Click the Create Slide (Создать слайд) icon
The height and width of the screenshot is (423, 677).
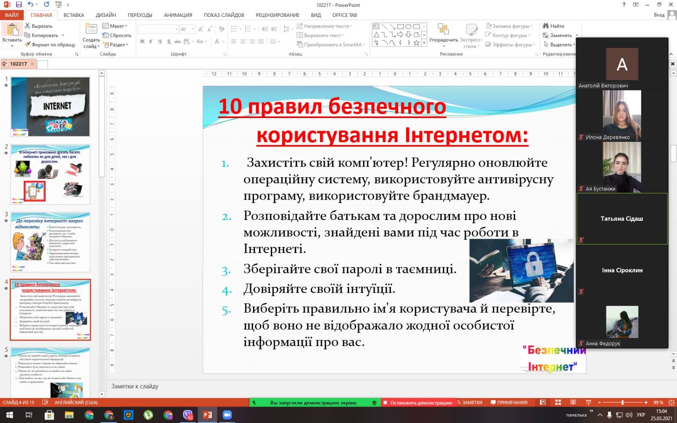tap(91, 29)
